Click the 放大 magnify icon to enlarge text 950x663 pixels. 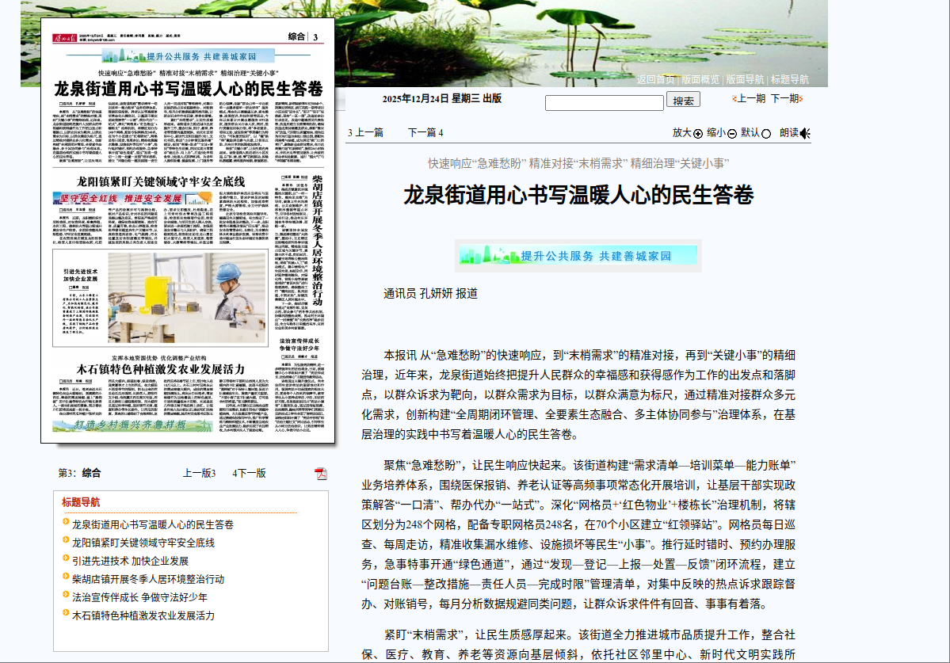click(x=698, y=134)
